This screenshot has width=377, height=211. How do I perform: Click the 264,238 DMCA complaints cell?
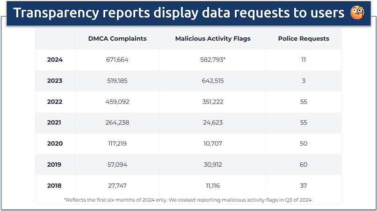click(117, 123)
